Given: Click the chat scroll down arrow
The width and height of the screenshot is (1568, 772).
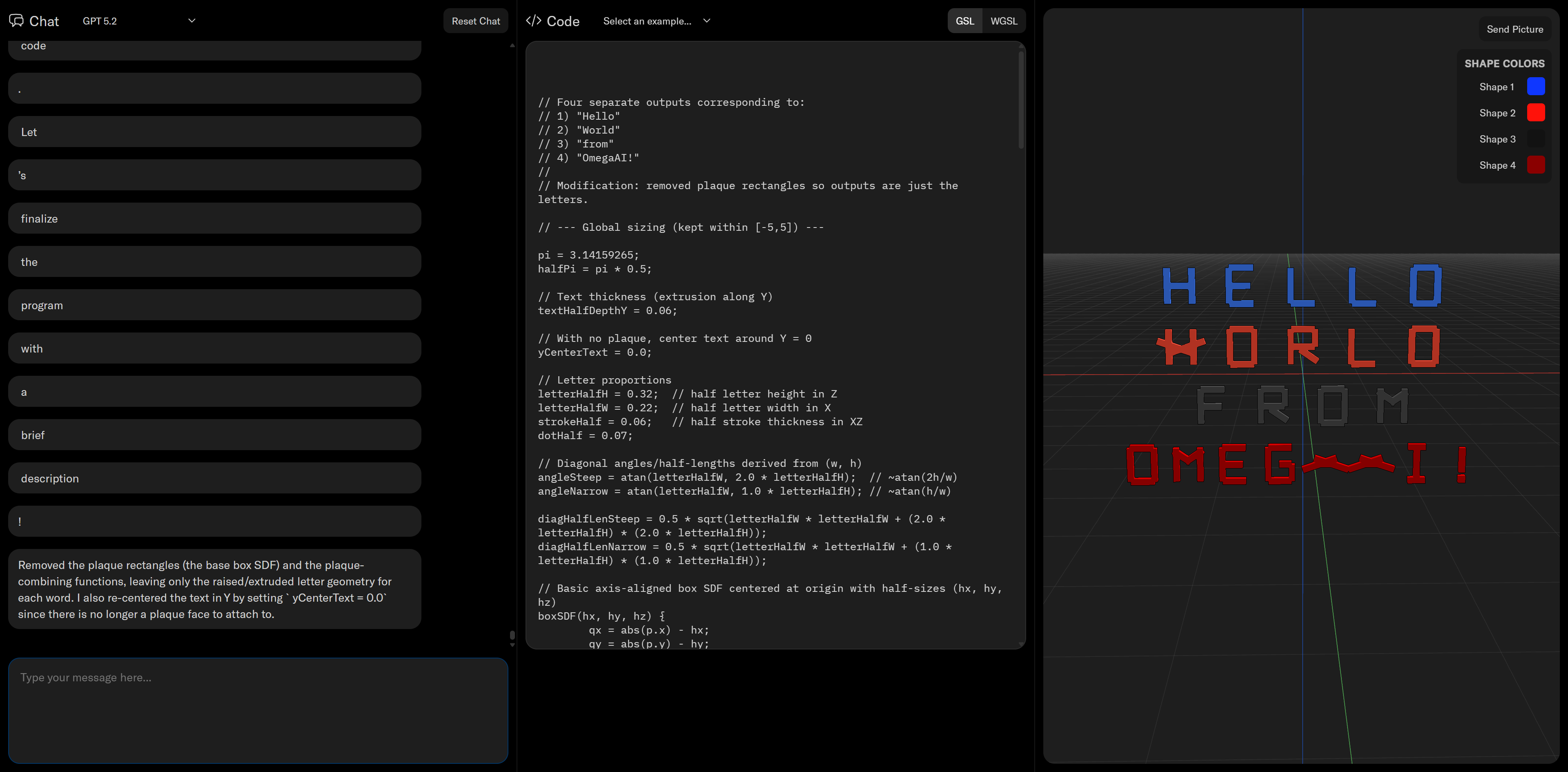Looking at the screenshot, I should coord(512,645).
